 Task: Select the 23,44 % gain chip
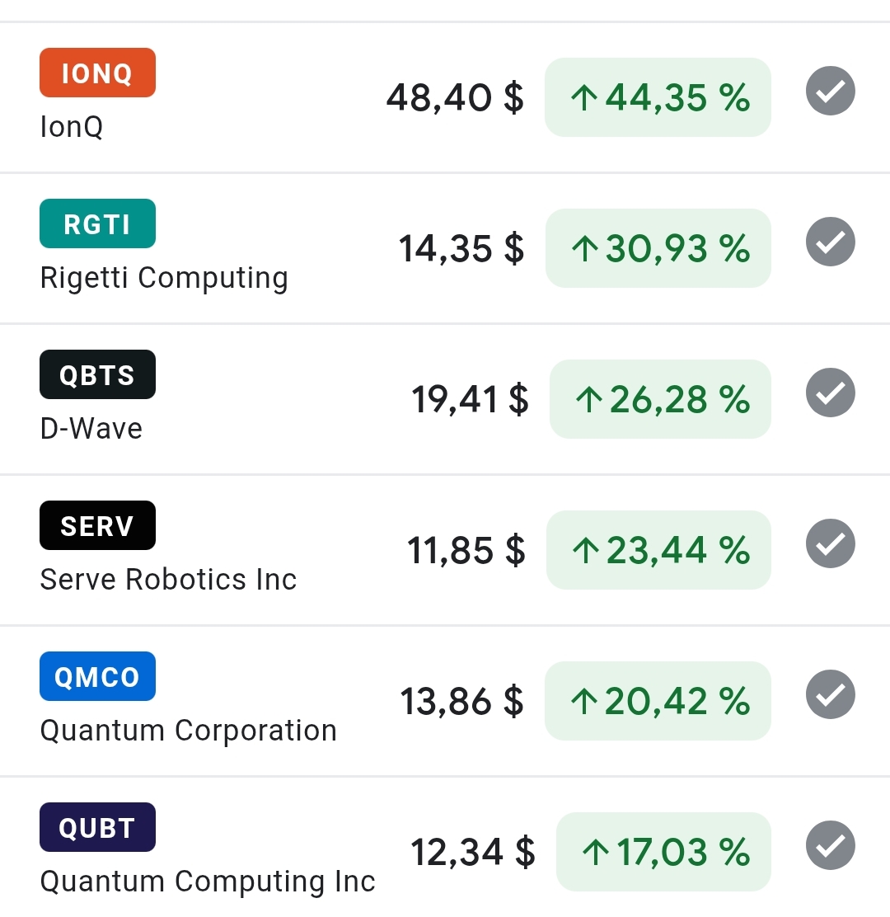click(x=658, y=550)
